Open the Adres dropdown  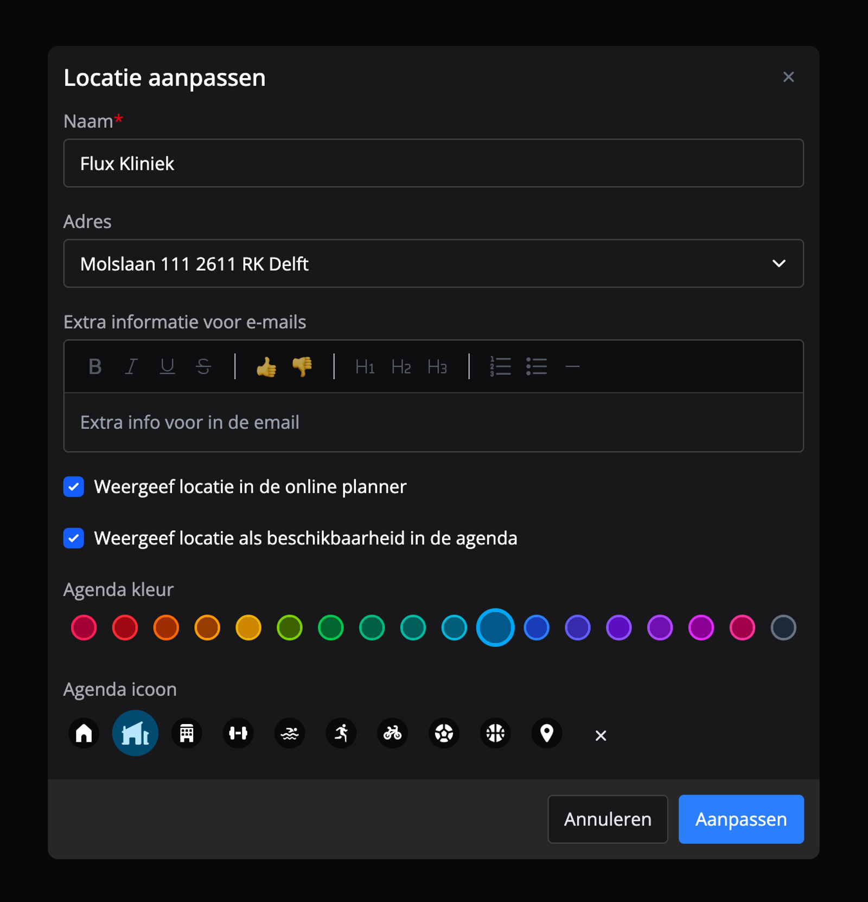(433, 264)
